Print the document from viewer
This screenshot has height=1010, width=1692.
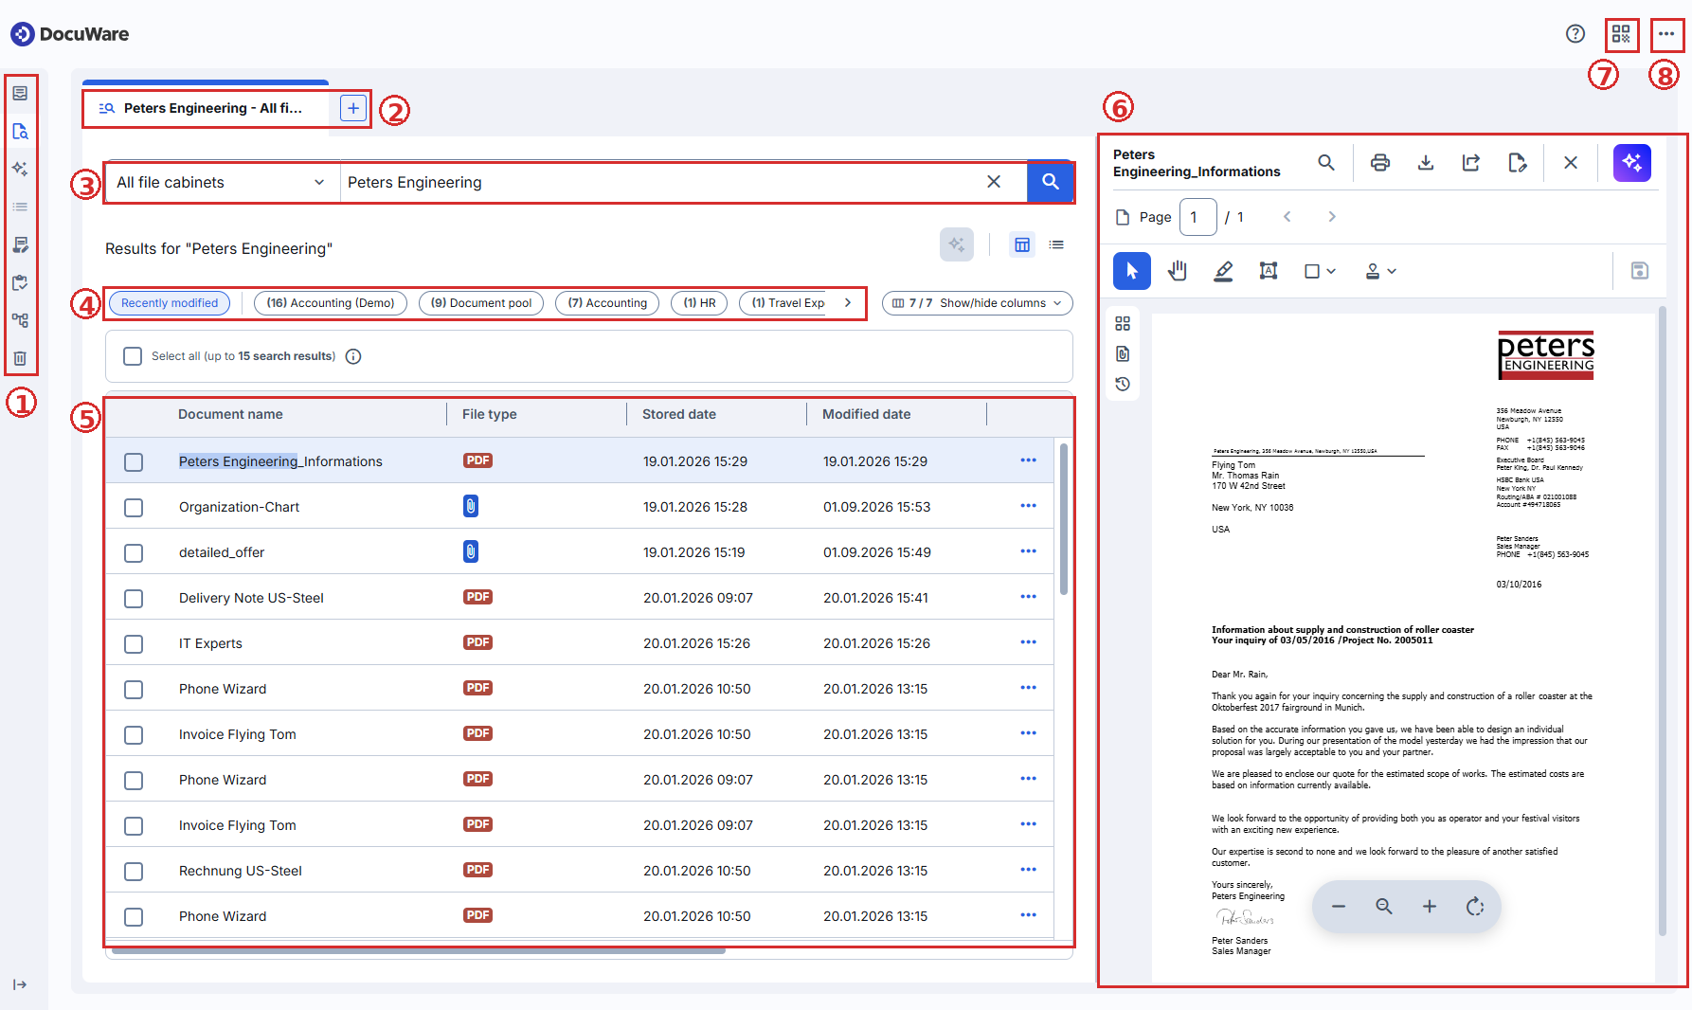click(x=1380, y=163)
